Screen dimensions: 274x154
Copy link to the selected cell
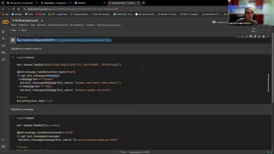247,36
